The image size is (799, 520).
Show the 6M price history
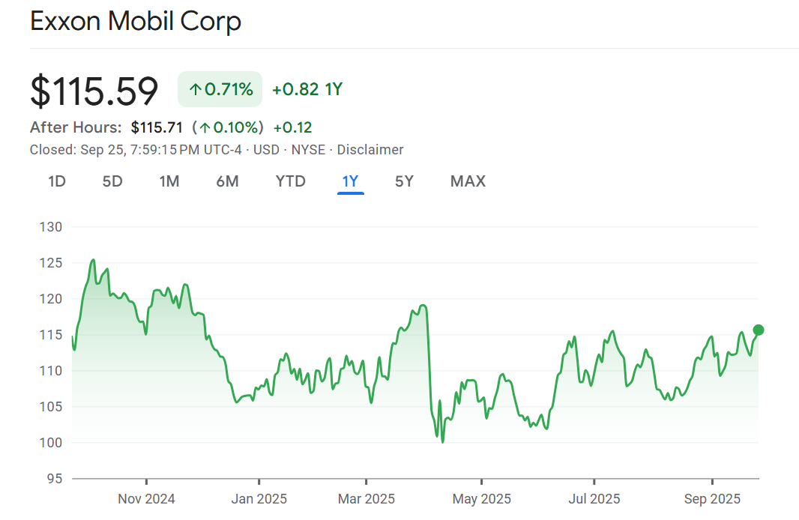[227, 181]
